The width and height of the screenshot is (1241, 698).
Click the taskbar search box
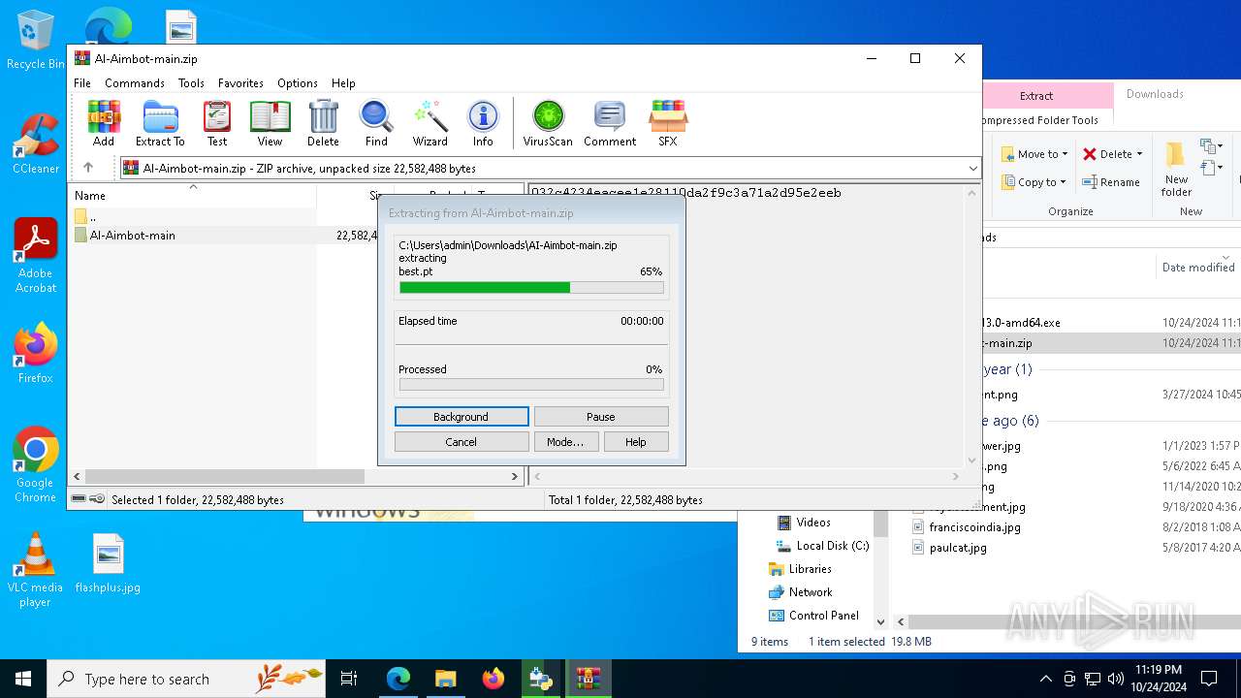pos(186,679)
